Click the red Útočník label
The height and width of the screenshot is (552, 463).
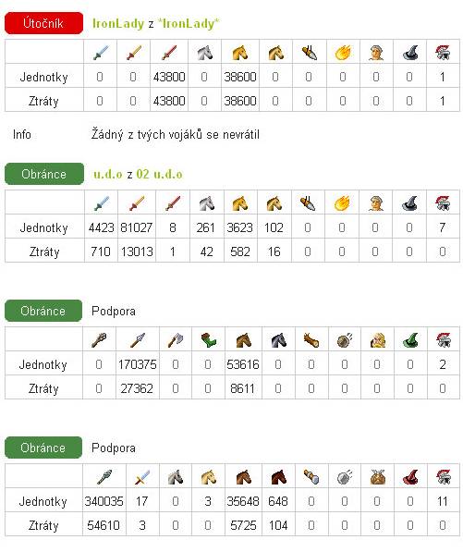pos(44,23)
